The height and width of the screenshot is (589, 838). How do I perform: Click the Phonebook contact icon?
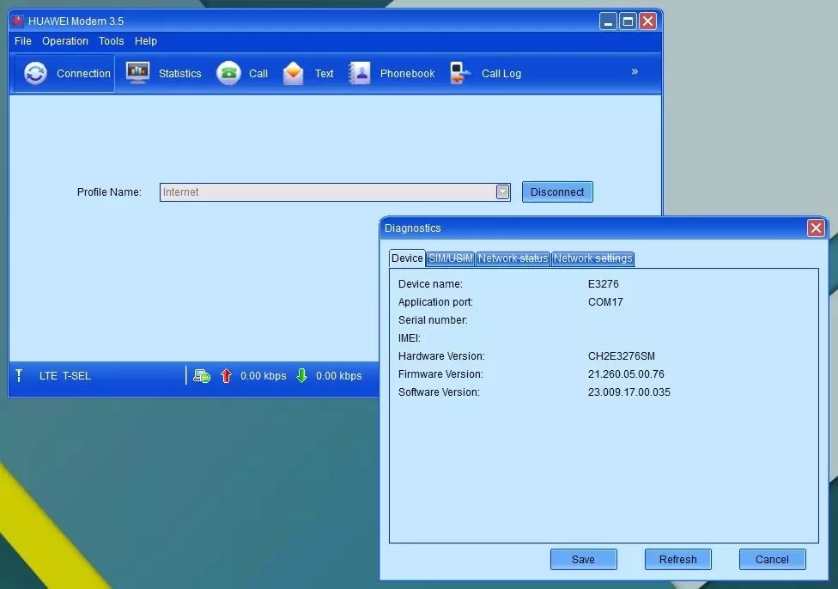tap(360, 73)
